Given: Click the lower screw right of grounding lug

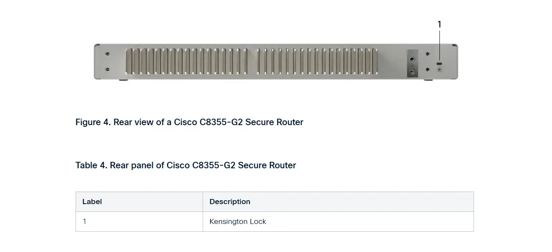Looking at the screenshot, I should pos(427,69).
